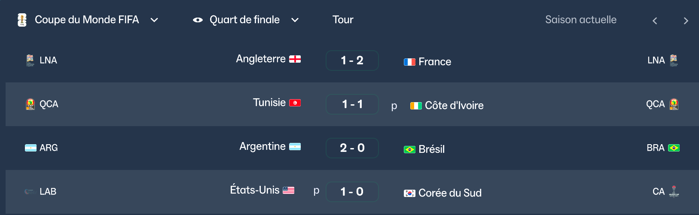Image resolution: width=699 pixels, height=215 pixels.
Task: Go to previous season with left chevron
Action: (x=655, y=21)
